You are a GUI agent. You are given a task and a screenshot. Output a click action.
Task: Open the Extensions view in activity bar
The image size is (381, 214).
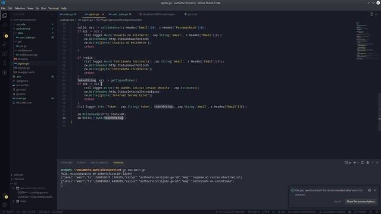pos(5,54)
